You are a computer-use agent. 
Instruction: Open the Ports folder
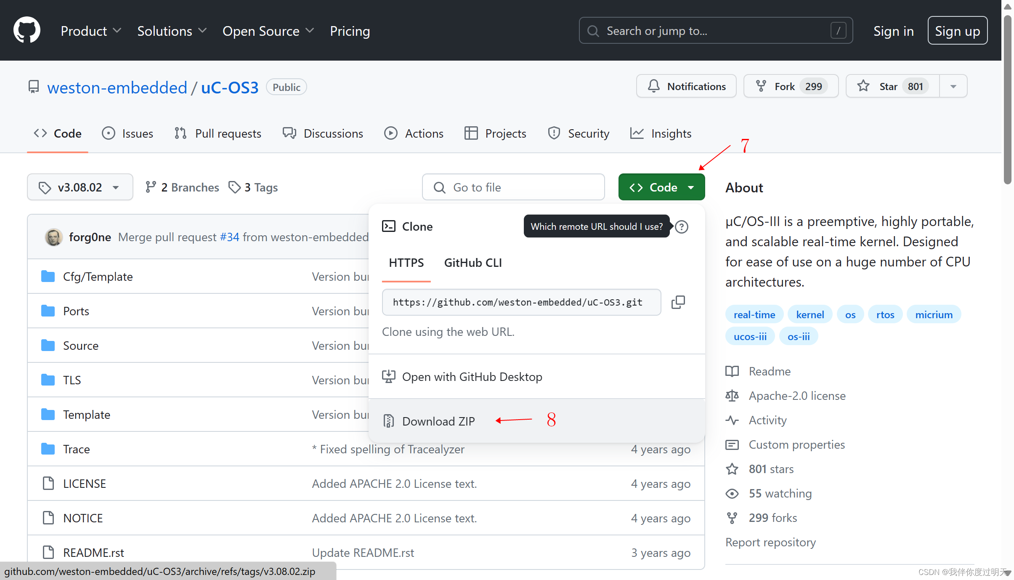click(76, 311)
